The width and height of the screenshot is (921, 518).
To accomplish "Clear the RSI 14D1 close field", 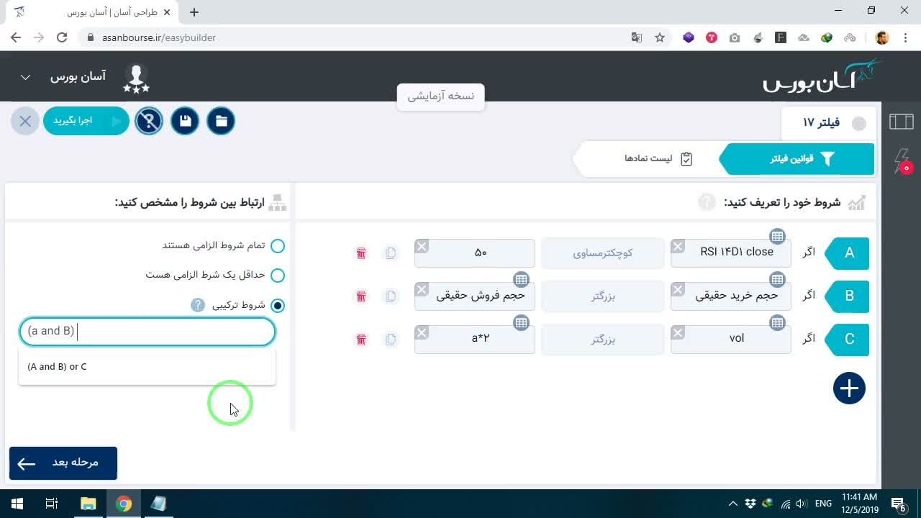I will point(678,247).
